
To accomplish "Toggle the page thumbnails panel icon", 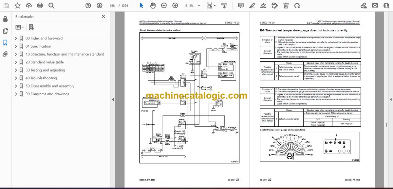I will 5,31.
